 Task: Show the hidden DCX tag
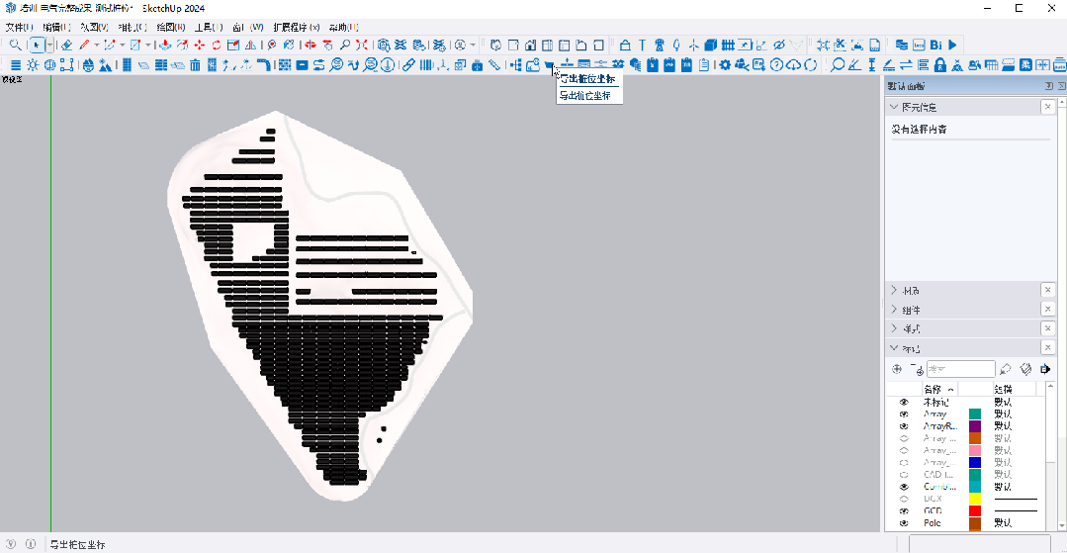click(904, 499)
